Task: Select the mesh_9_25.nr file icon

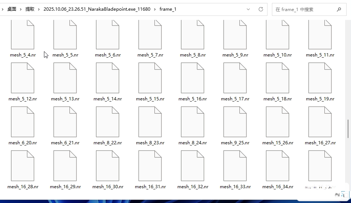Action: pyautogui.click(x=235, y=122)
